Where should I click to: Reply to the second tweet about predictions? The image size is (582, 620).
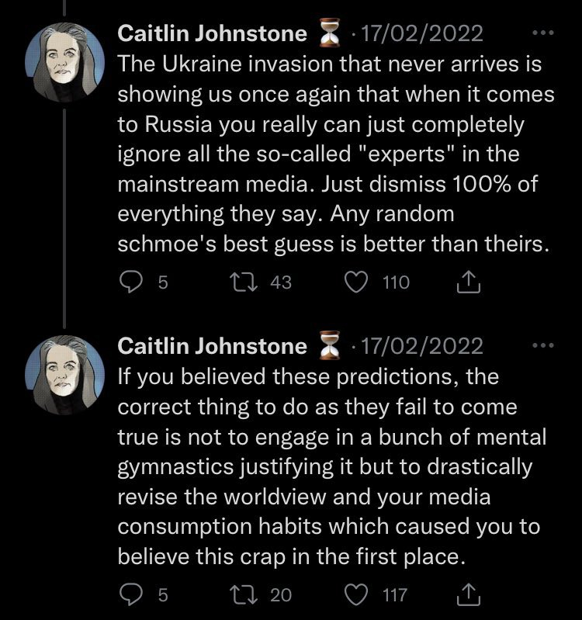coord(133,595)
